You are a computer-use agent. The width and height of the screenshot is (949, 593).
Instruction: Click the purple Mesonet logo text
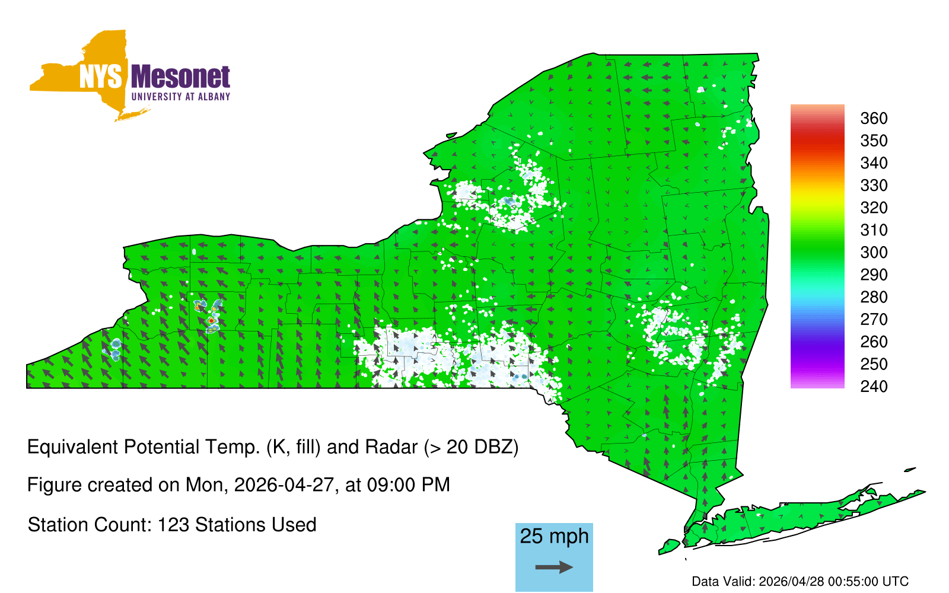(180, 77)
